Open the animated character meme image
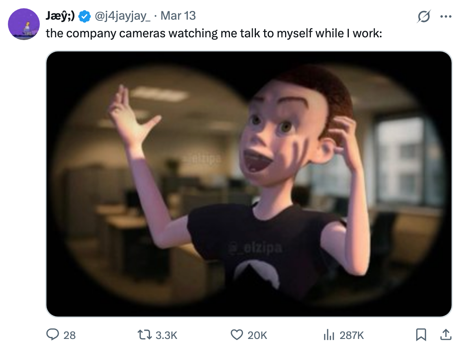 [249, 184]
